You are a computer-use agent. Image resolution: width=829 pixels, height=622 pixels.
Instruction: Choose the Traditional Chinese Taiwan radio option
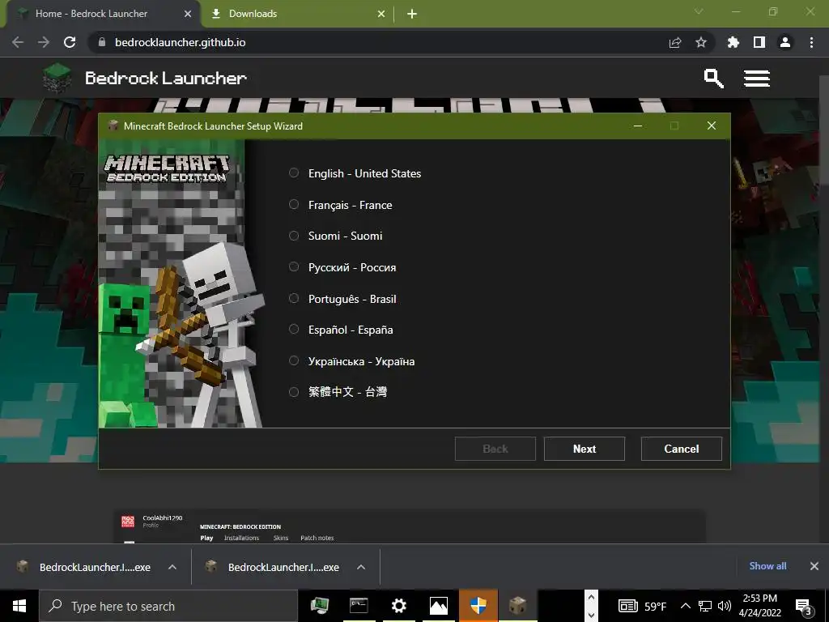tap(294, 392)
